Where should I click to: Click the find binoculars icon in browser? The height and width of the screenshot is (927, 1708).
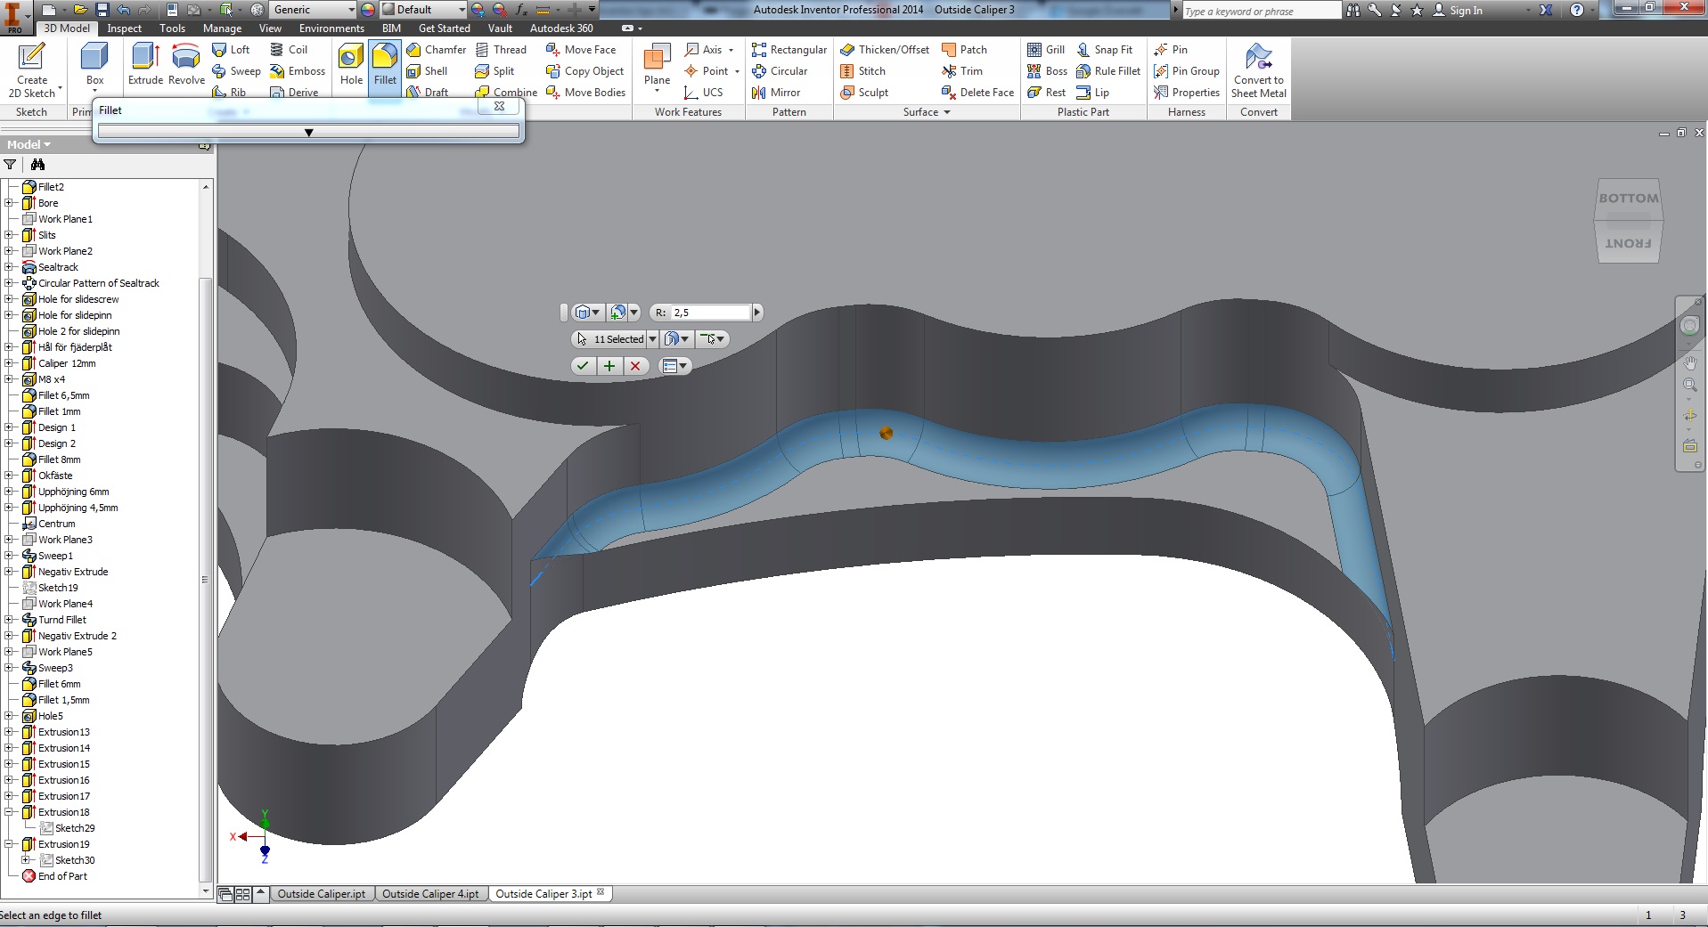tap(37, 165)
